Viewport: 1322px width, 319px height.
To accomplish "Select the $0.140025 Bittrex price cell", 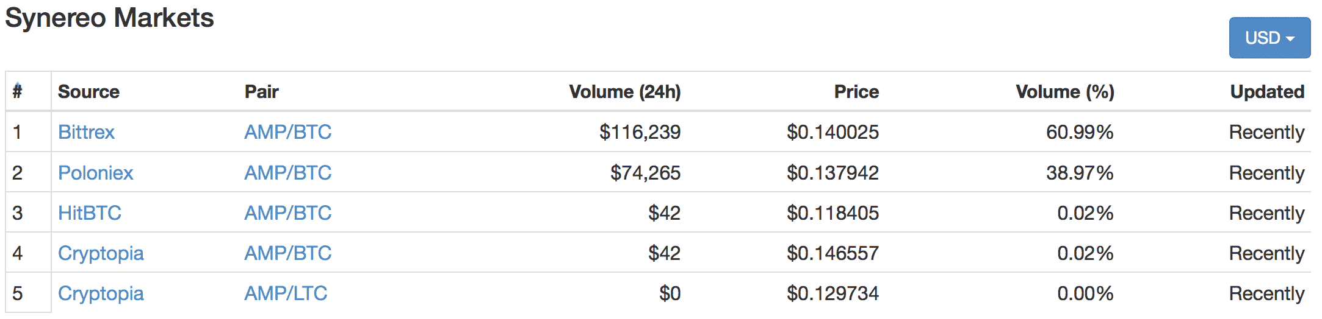I will [833, 132].
